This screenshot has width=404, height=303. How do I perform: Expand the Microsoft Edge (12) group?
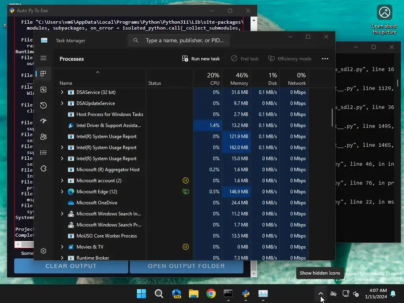tap(62, 192)
